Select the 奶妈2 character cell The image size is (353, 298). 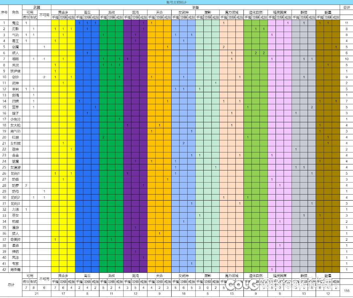(x=15, y=197)
